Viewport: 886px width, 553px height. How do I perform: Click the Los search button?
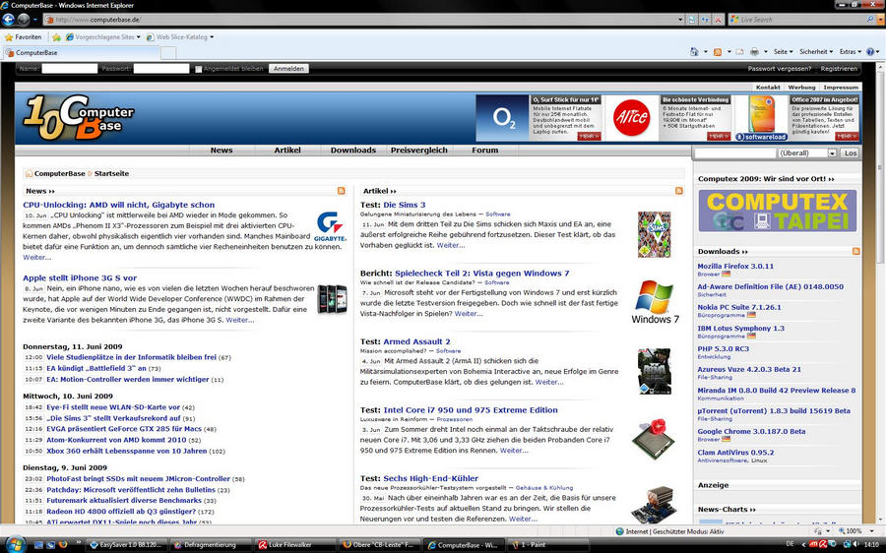(851, 154)
